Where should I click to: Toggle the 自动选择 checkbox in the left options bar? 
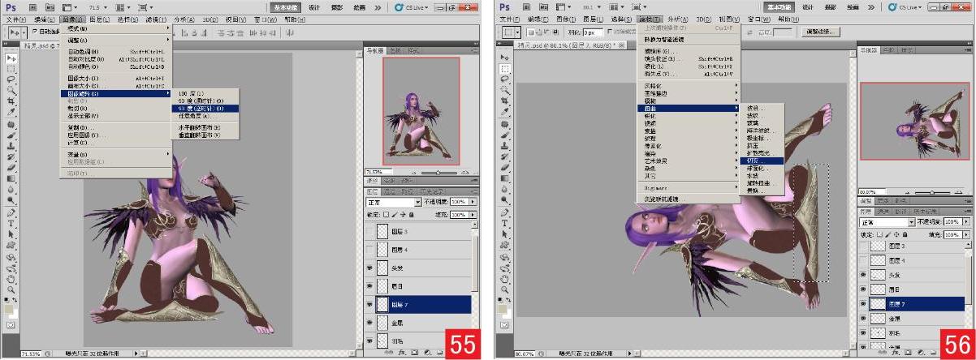point(35,31)
